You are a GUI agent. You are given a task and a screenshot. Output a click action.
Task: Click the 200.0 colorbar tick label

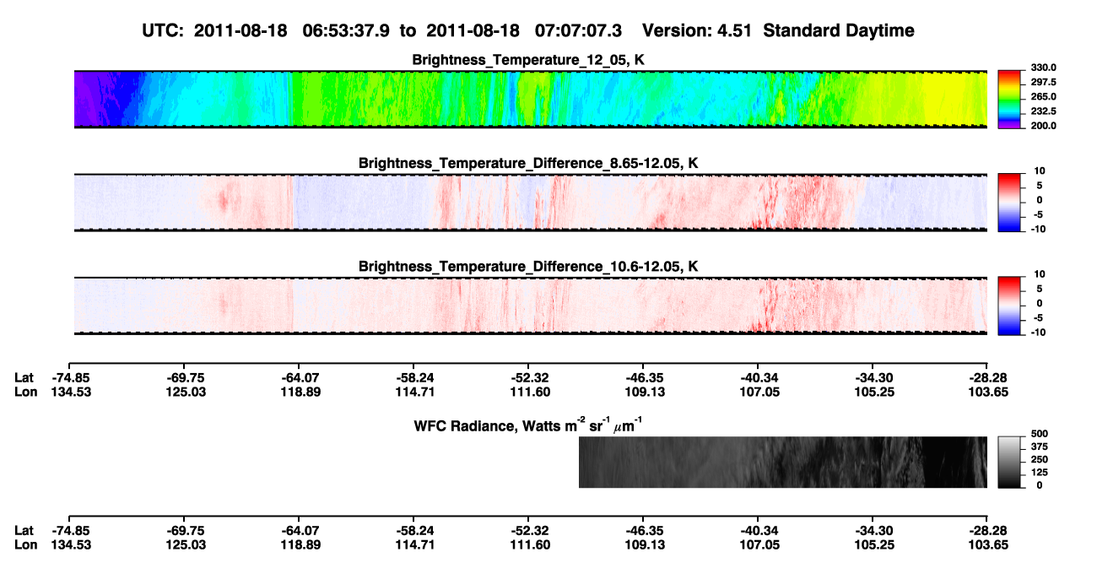click(x=1043, y=125)
